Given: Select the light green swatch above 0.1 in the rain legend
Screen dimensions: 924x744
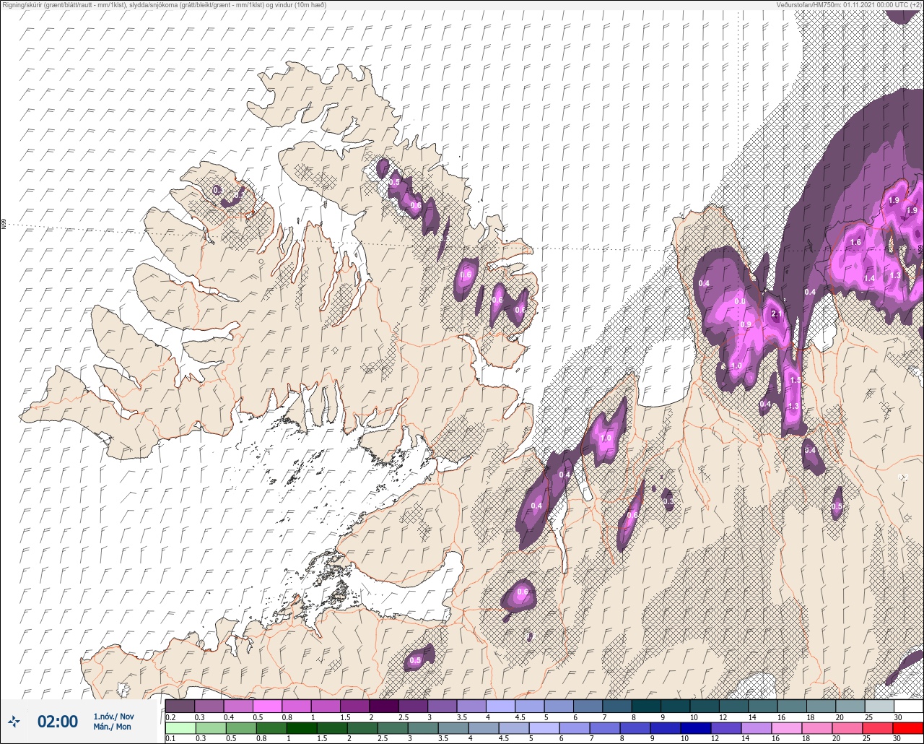Looking at the screenshot, I should click(180, 727).
